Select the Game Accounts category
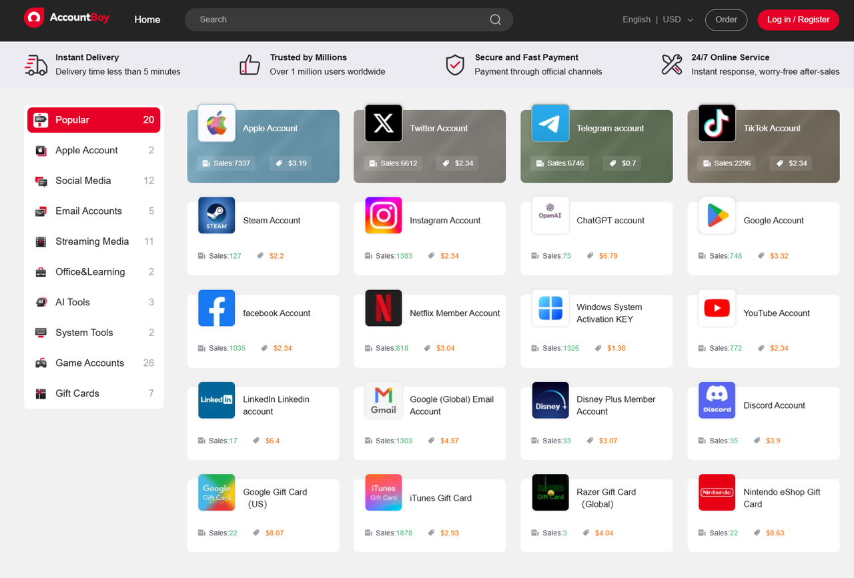The image size is (854, 578). [94, 363]
